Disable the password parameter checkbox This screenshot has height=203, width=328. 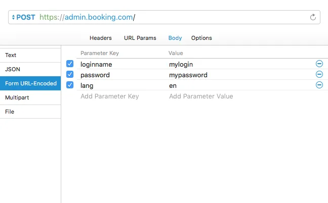(x=70, y=75)
